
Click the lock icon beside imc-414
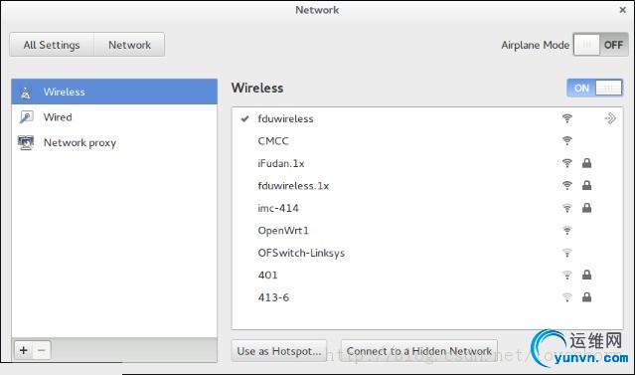coord(587,208)
